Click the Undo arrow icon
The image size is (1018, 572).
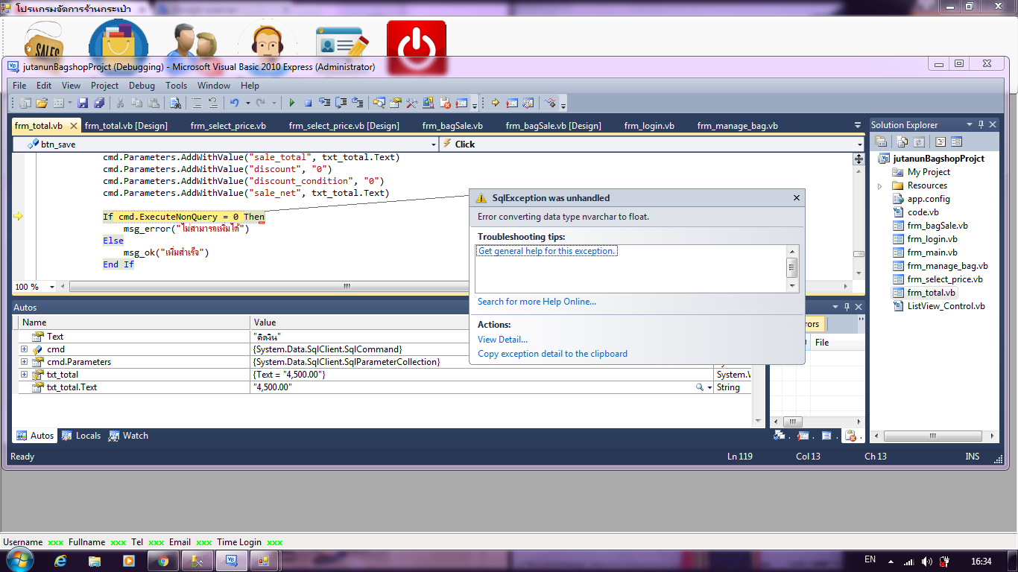(234, 103)
